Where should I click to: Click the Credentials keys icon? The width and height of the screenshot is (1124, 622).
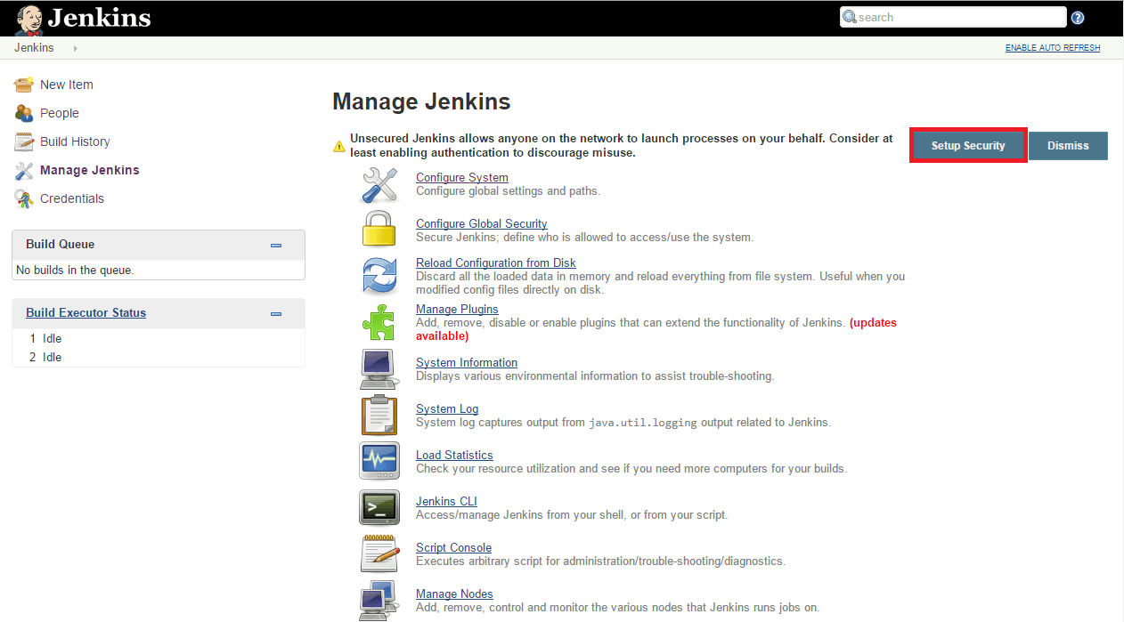[x=24, y=198]
